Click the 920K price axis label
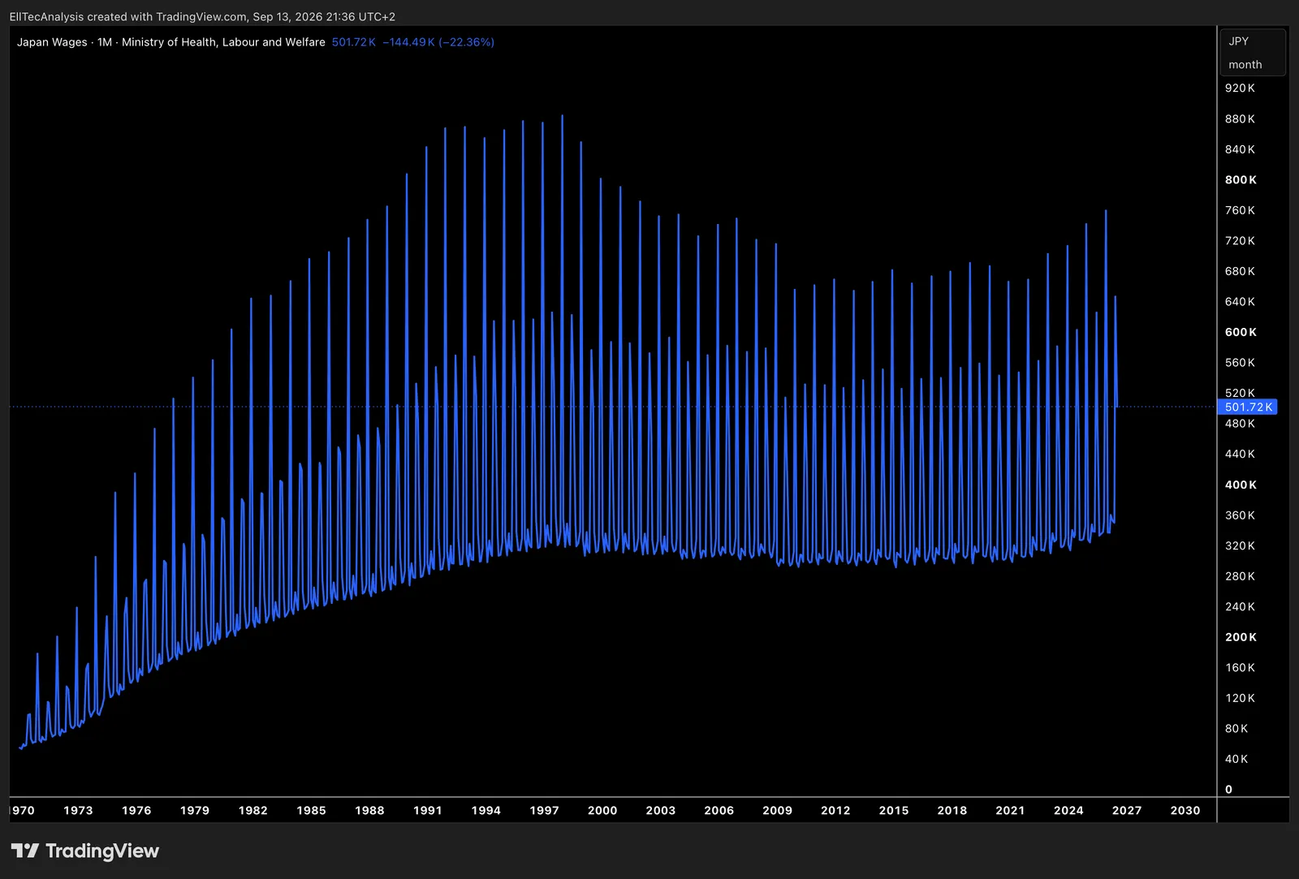1299x879 pixels. click(1240, 88)
